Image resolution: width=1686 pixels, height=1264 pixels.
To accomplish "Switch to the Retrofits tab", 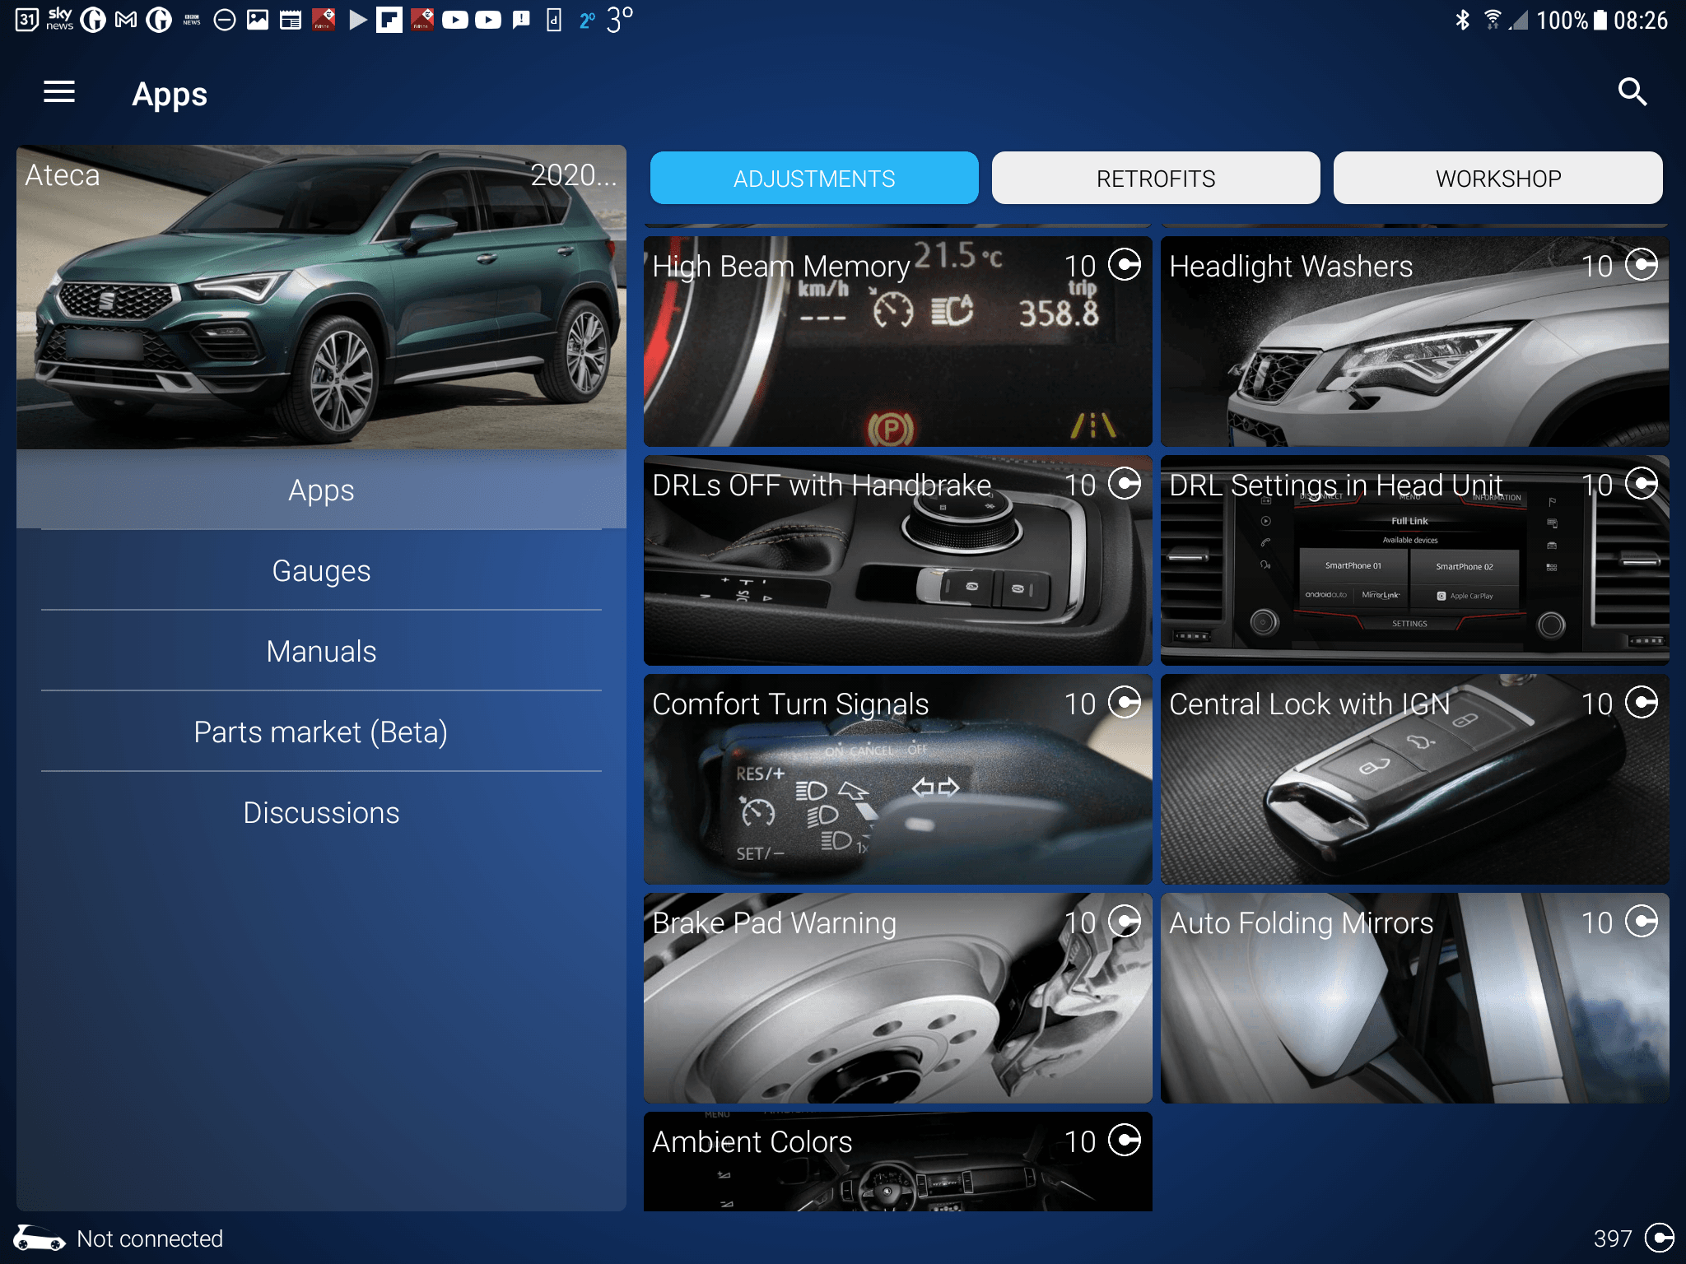I will click(x=1155, y=178).
